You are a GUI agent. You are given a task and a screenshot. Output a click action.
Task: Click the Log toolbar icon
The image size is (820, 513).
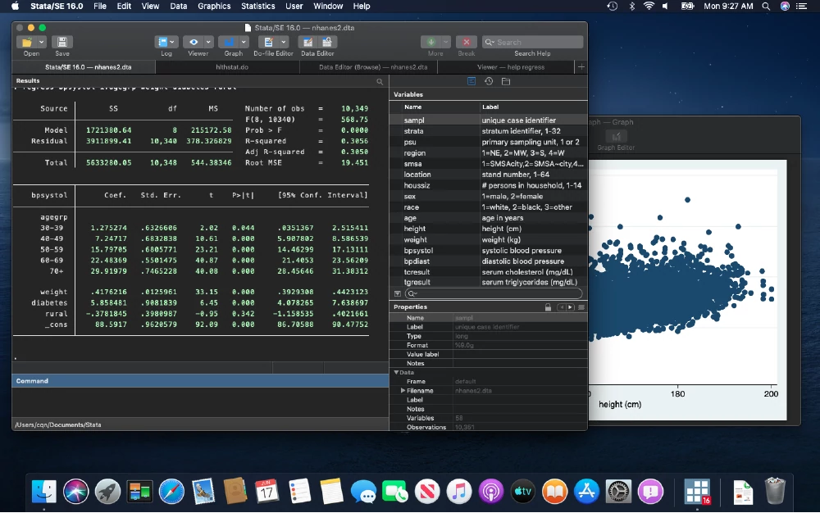coord(162,43)
